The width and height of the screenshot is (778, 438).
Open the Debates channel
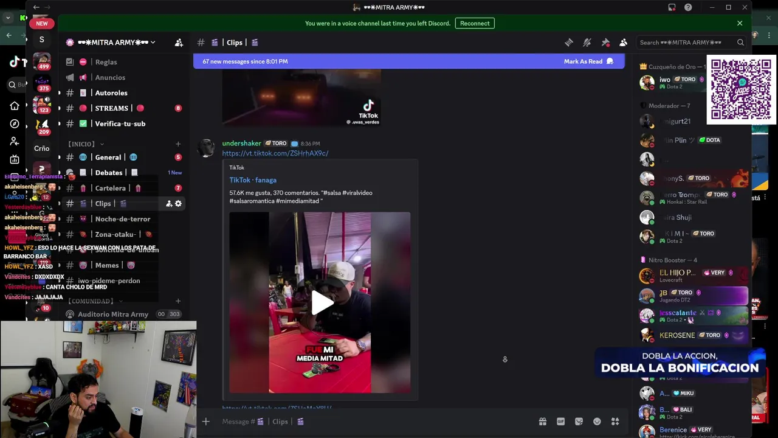(x=125, y=173)
